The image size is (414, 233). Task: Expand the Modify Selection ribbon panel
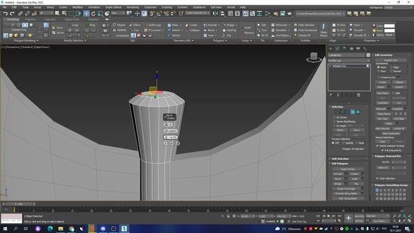point(75,41)
